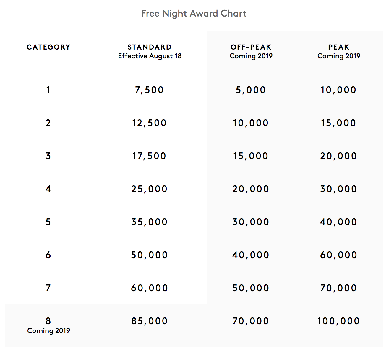
Task: Click the PEAK column header
Action: (339, 47)
